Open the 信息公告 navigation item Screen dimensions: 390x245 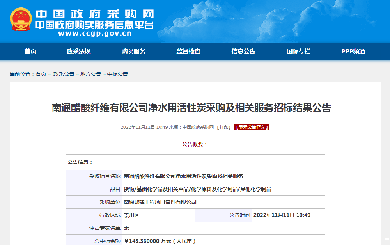pyautogui.click(x=243, y=51)
